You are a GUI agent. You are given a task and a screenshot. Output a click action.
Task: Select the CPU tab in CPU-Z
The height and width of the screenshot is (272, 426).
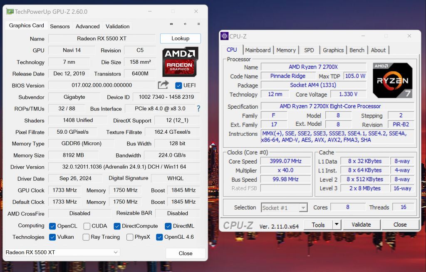232,50
